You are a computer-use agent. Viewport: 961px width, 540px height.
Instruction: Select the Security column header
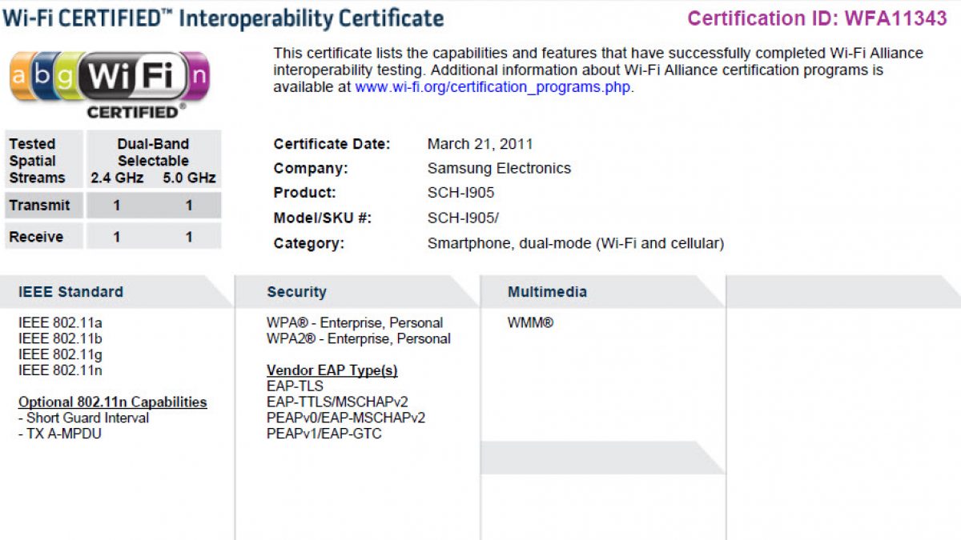tap(296, 292)
